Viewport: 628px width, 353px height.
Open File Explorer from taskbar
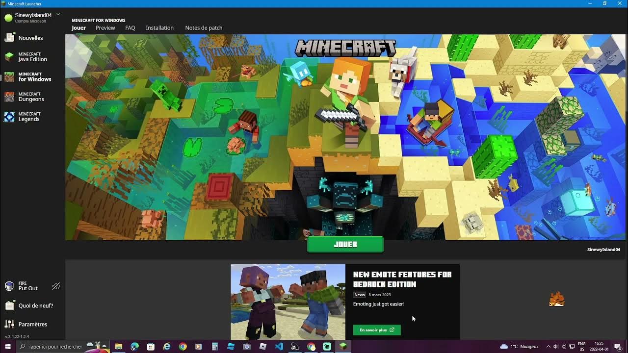point(118,347)
